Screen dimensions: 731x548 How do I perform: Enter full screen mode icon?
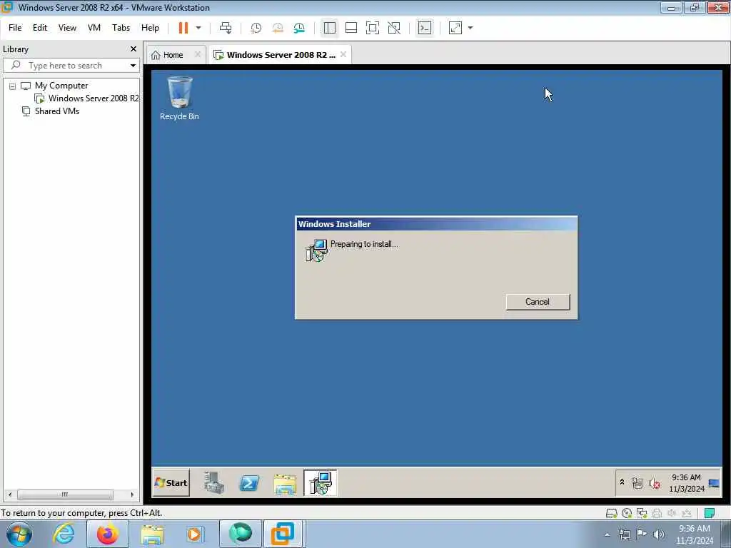pyautogui.click(x=373, y=28)
